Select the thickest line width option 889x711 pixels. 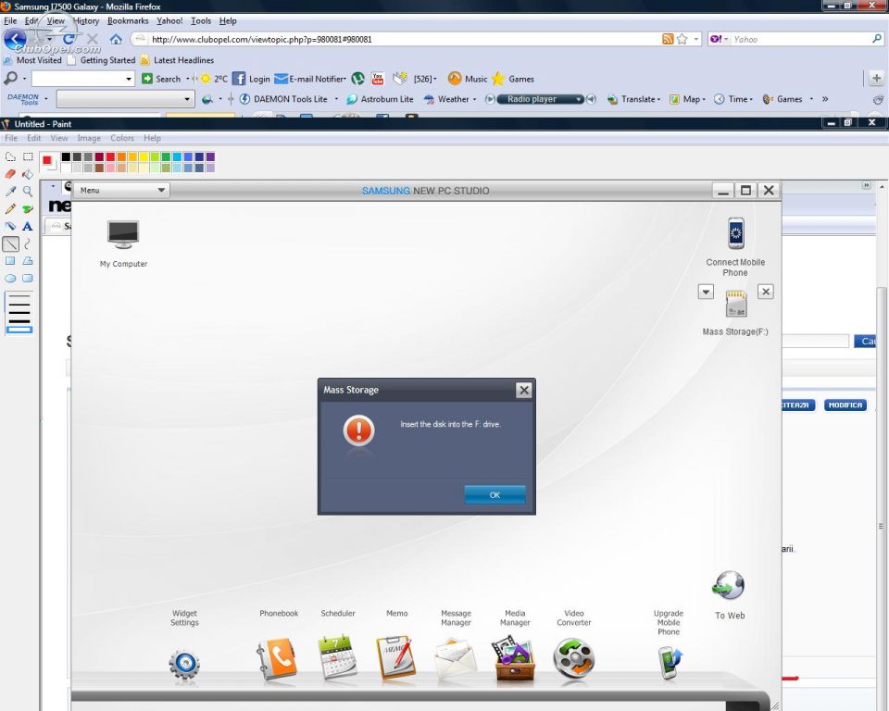pyautogui.click(x=19, y=330)
